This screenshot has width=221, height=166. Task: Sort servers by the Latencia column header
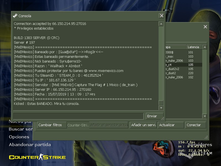coord(194,47)
